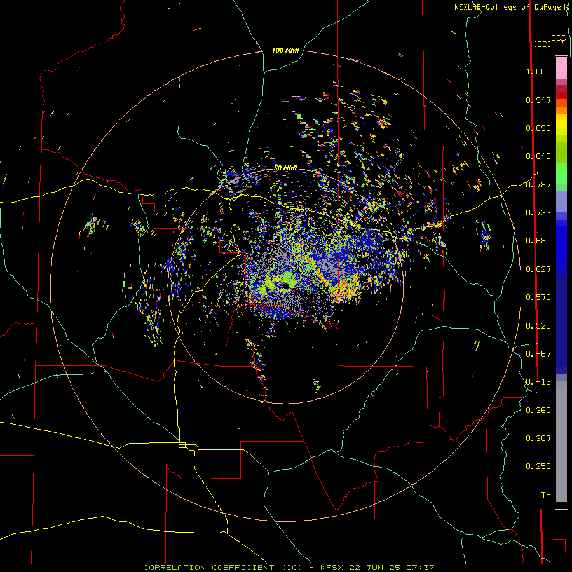Image resolution: width=572 pixels, height=572 pixels.
Task: Pick the gray swatch on the color bar
Action: [561, 442]
